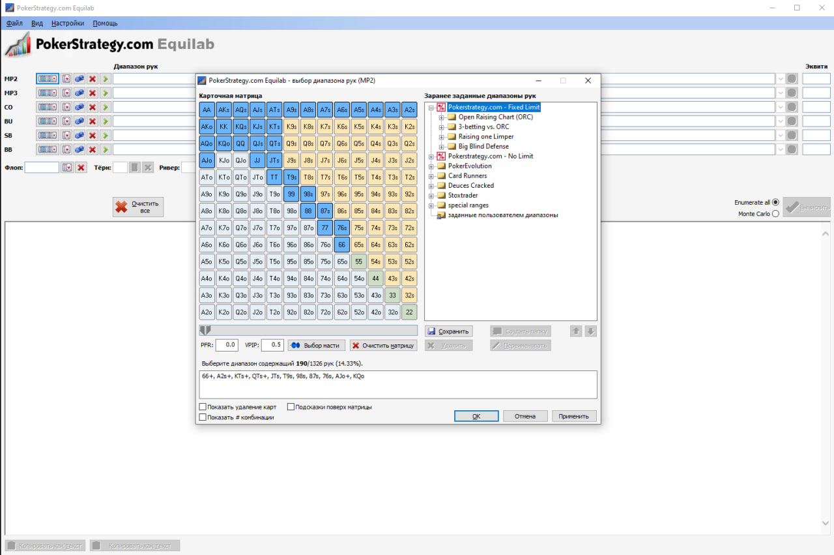Click the Open Raising Chart folder icon

point(452,117)
